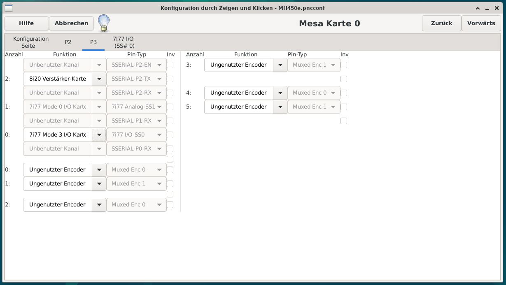Toggle Inv checkbox for SSERIAL-P2-RX row
This screenshot has width=506, height=285.
click(x=170, y=93)
